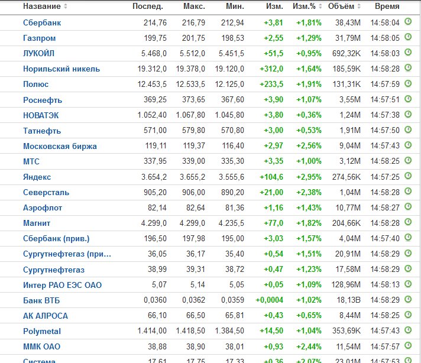Click the clock icon in the Северсталь row
The width and height of the screenshot is (421, 363).
click(408, 191)
